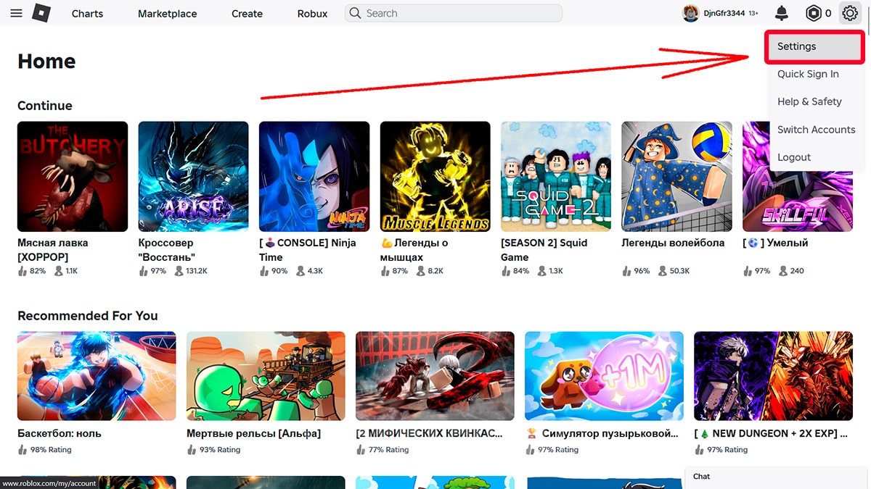
Task: Click the title Умелый
Action: click(775, 243)
